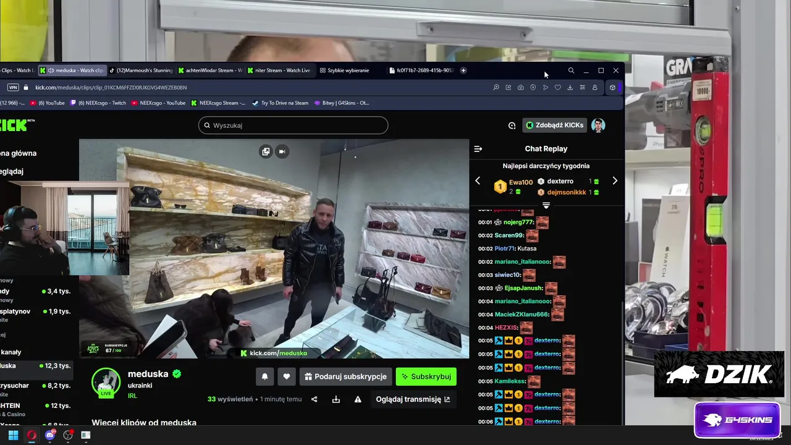This screenshot has height=445, width=791.
Task: Click the Opera icon in the taskbar
Action: pyautogui.click(x=32, y=435)
